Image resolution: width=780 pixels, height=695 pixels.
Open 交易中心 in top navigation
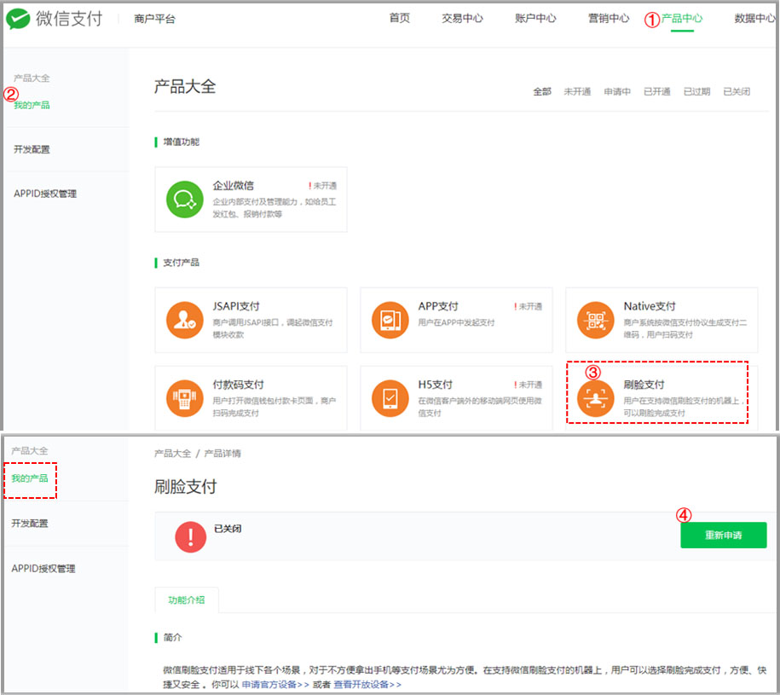pos(462,19)
